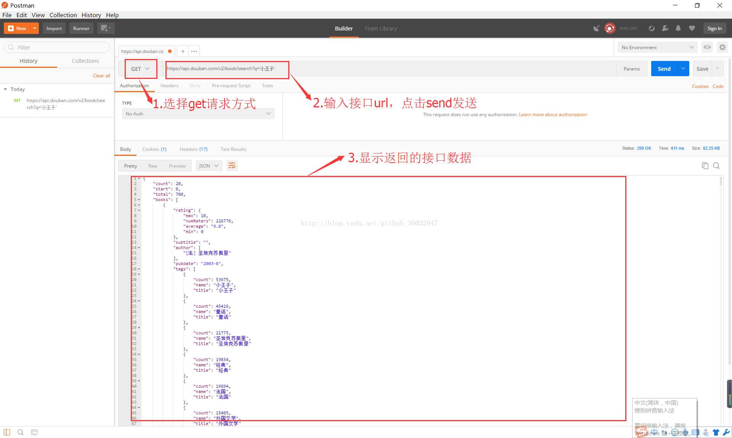Click the Clear all link
The height and width of the screenshot is (438, 732).
[x=101, y=75]
